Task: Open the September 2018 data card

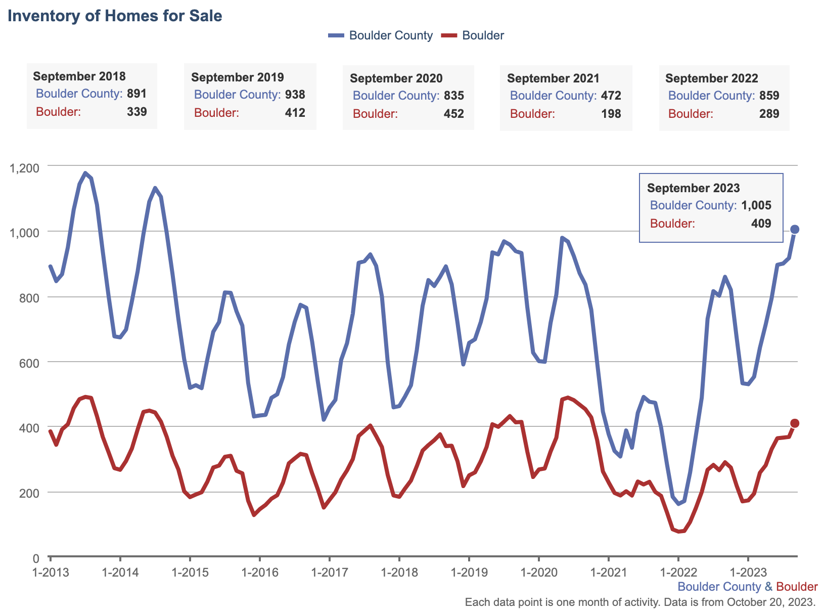Action: pyautogui.click(x=92, y=96)
